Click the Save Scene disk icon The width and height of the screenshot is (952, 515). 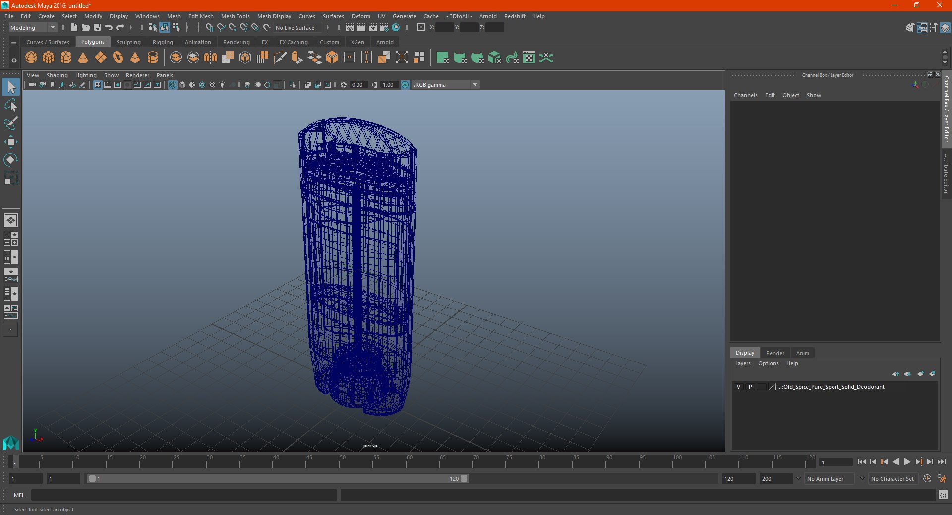tap(97, 27)
